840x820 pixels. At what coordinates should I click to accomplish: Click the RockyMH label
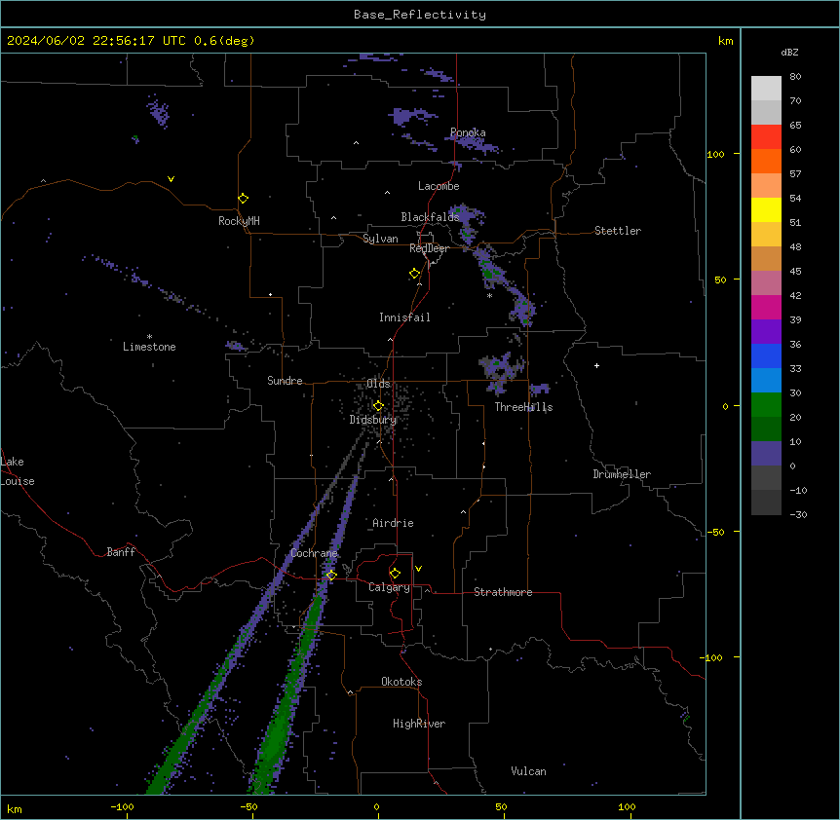[x=239, y=221]
